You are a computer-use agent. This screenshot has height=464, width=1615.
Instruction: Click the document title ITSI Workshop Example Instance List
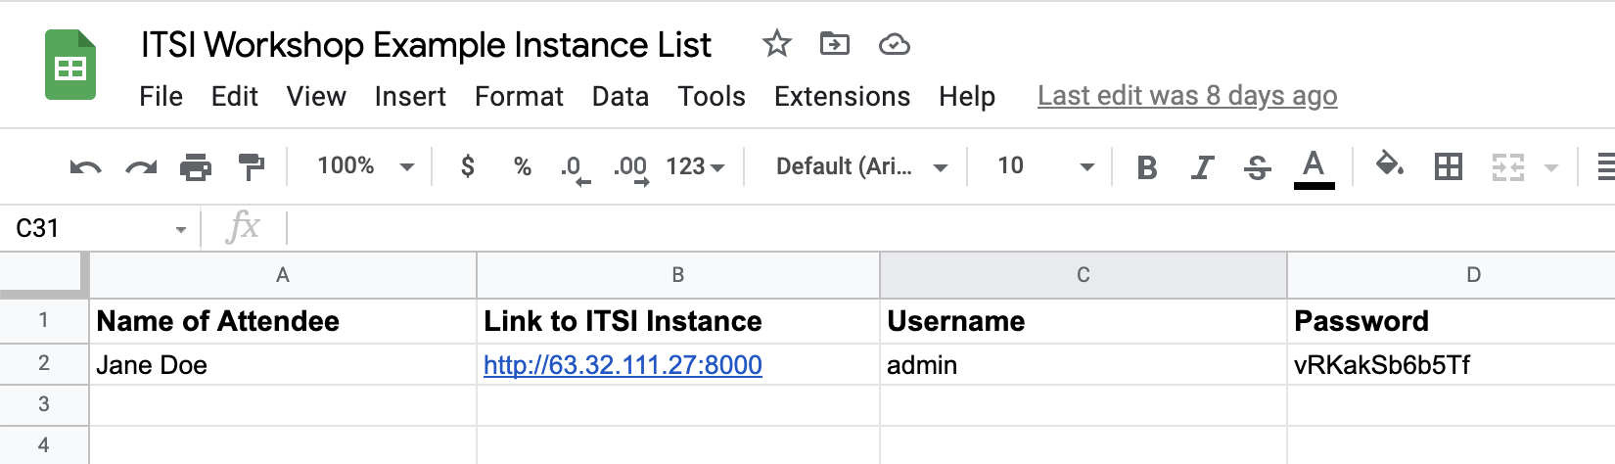click(x=426, y=45)
